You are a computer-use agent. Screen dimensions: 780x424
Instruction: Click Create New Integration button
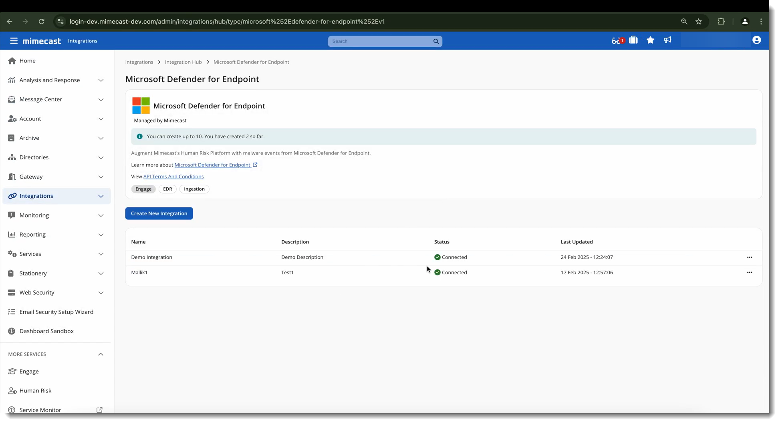159,213
